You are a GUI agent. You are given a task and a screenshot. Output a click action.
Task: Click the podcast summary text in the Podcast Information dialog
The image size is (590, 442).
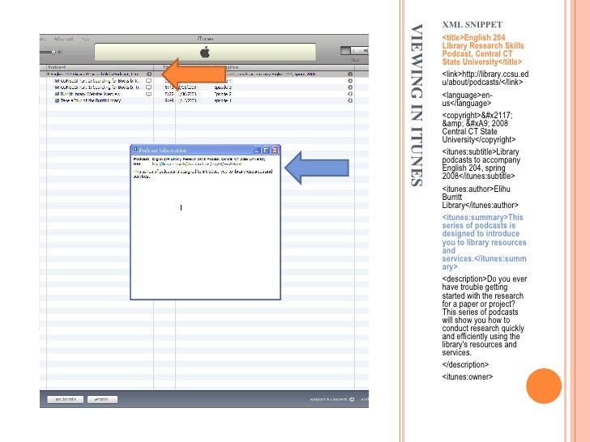pos(203,173)
